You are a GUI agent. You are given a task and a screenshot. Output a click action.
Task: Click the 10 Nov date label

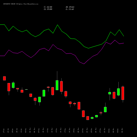coord(43,130)
